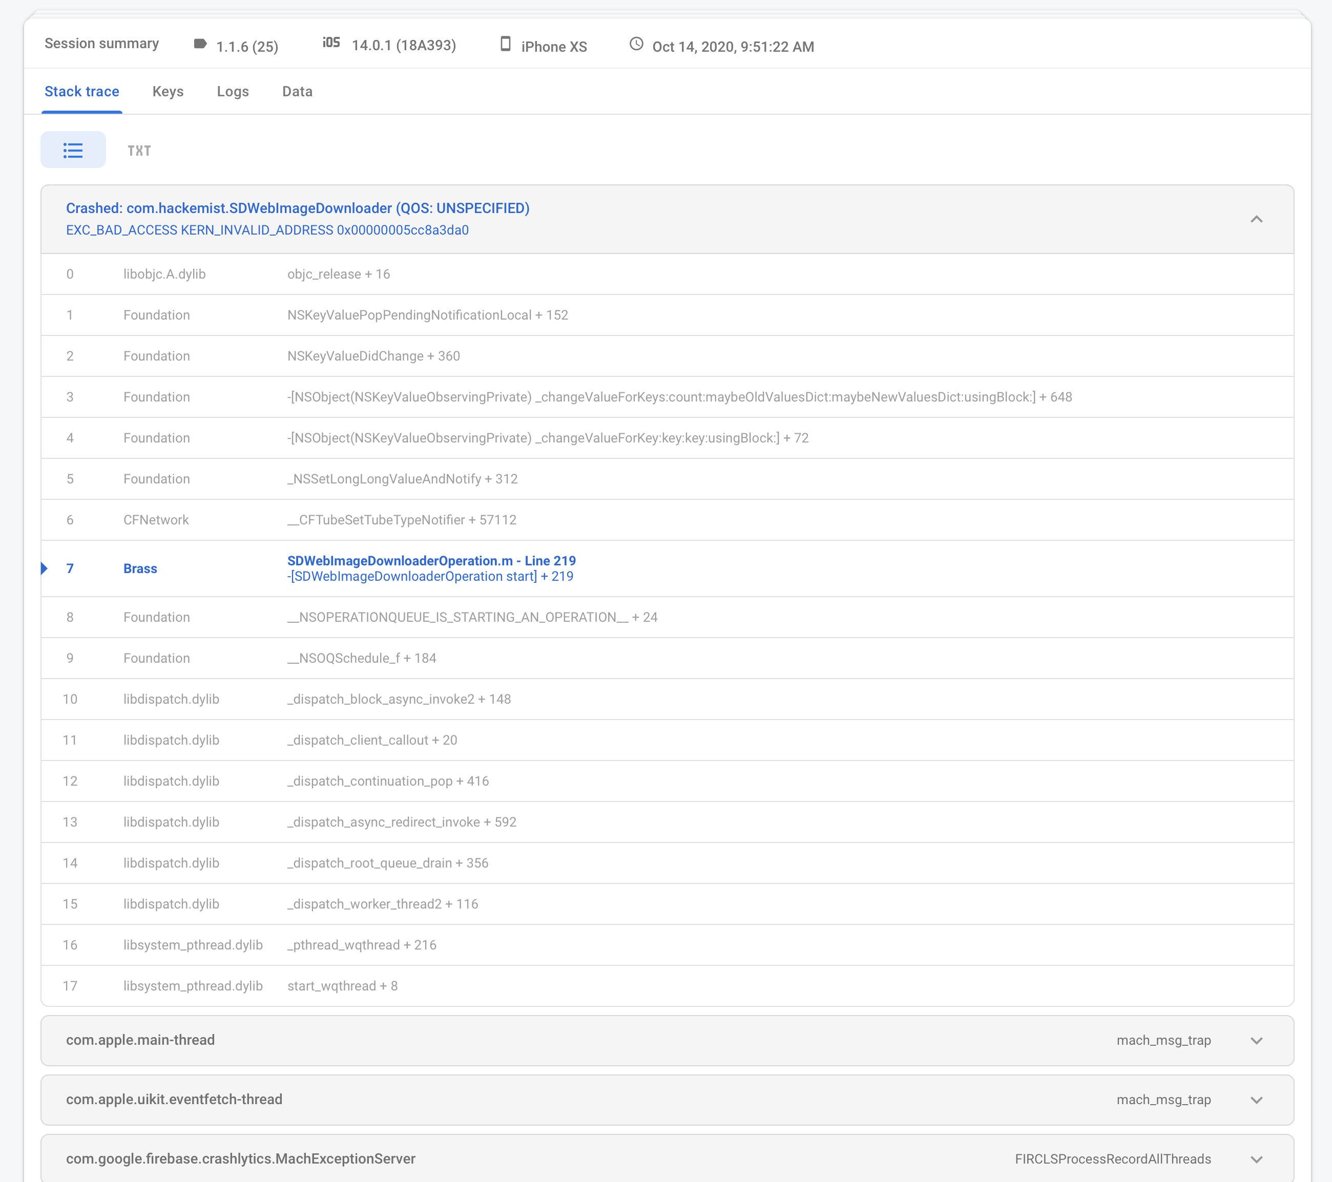
Task: Click the blue arrow marker on frame 7
Action: pos(44,568)
